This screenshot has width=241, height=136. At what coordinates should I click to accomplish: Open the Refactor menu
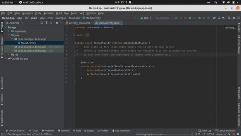(49, 13)
